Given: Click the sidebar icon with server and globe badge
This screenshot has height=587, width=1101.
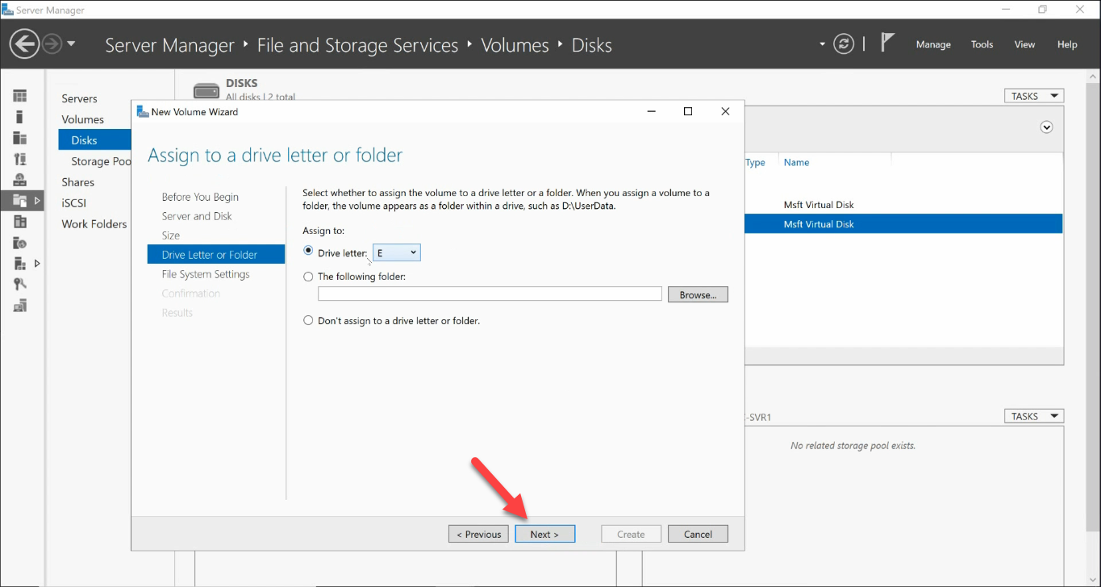Looking at the screenshot, I should 20,243.
